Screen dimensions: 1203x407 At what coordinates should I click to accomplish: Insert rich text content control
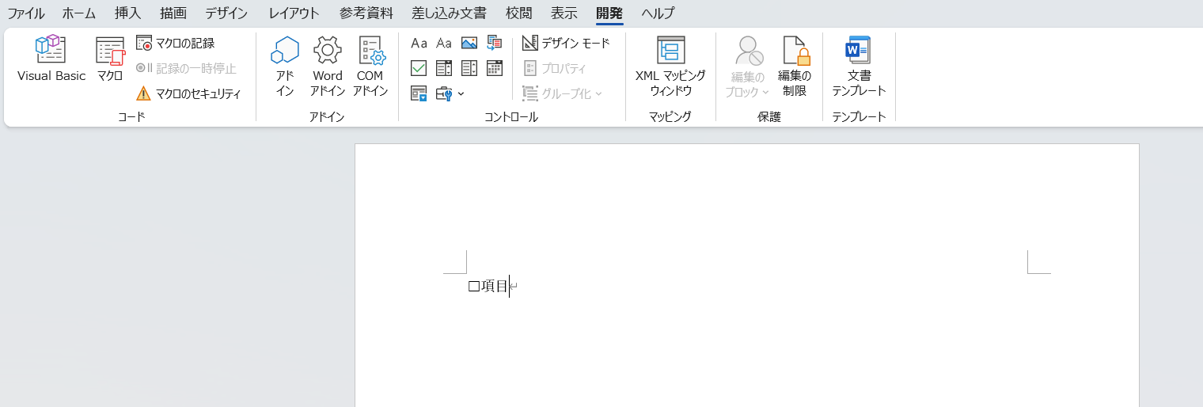(419, 43)
